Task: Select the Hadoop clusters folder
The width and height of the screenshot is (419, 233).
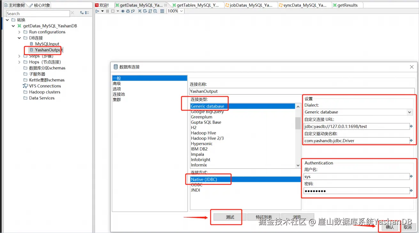Action: (44, 92)
